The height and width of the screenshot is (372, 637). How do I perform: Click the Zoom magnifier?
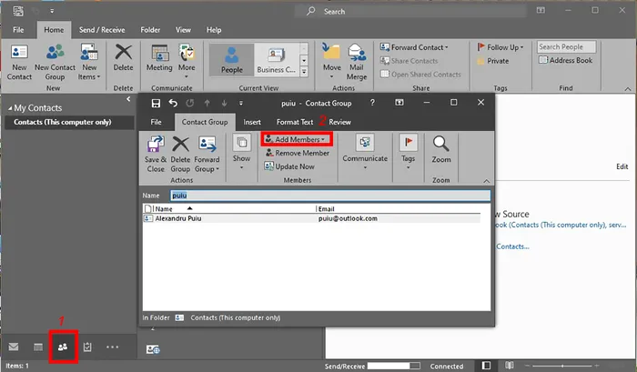click(x=440, y=149)
